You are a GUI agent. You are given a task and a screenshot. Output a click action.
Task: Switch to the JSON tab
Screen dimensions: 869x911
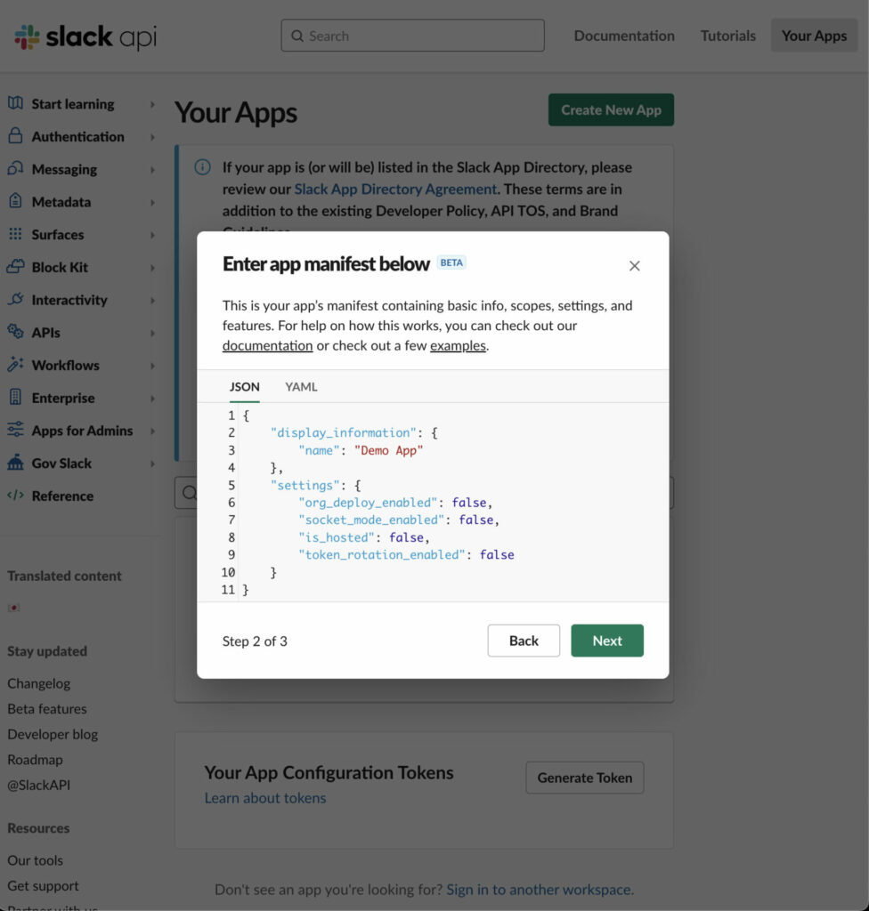coord(244,387)
